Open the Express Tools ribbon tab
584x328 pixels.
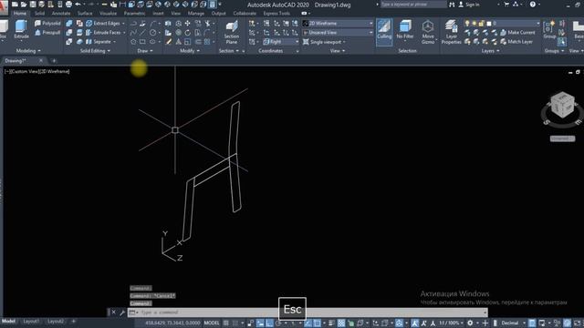(x=276, y=13)
